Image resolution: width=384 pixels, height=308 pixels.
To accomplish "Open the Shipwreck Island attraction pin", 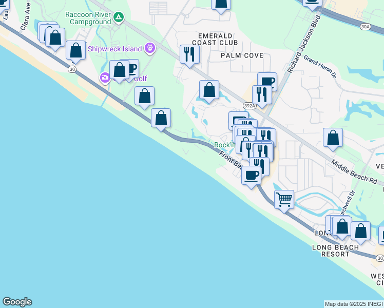I will [150, 48].
